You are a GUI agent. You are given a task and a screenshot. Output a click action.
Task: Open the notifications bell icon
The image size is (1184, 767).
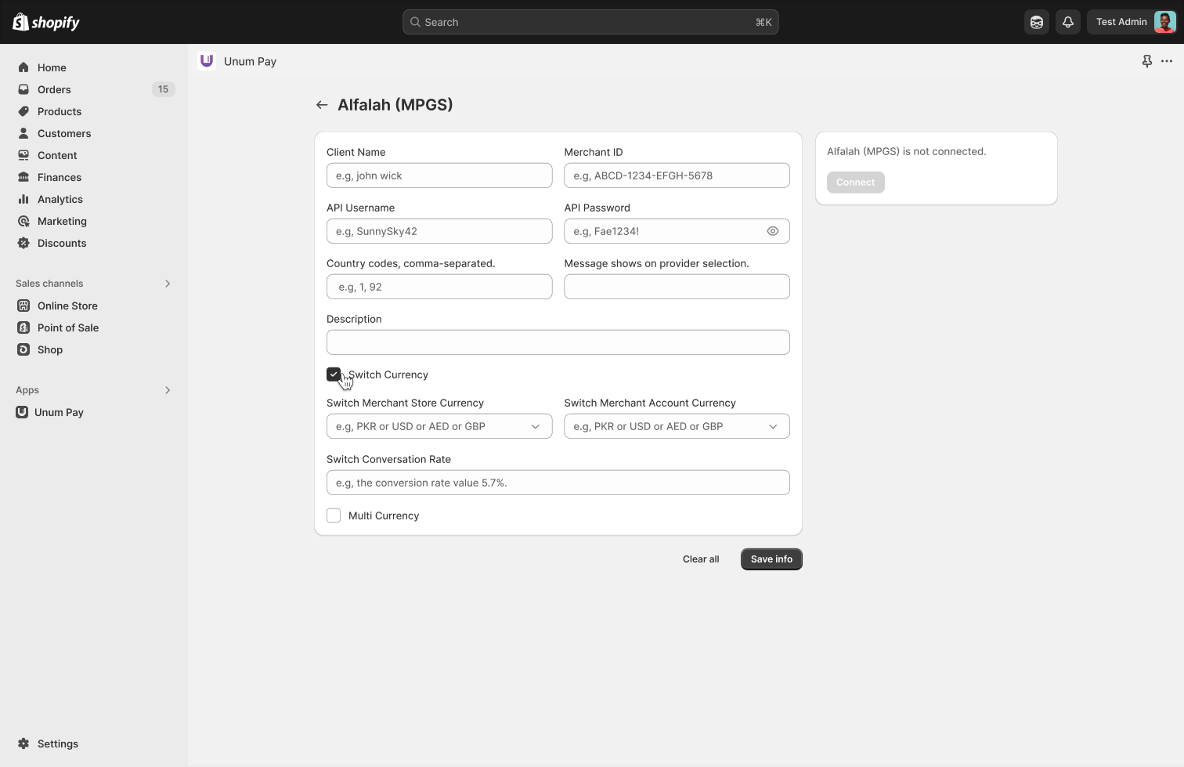tap(1067, 22)
